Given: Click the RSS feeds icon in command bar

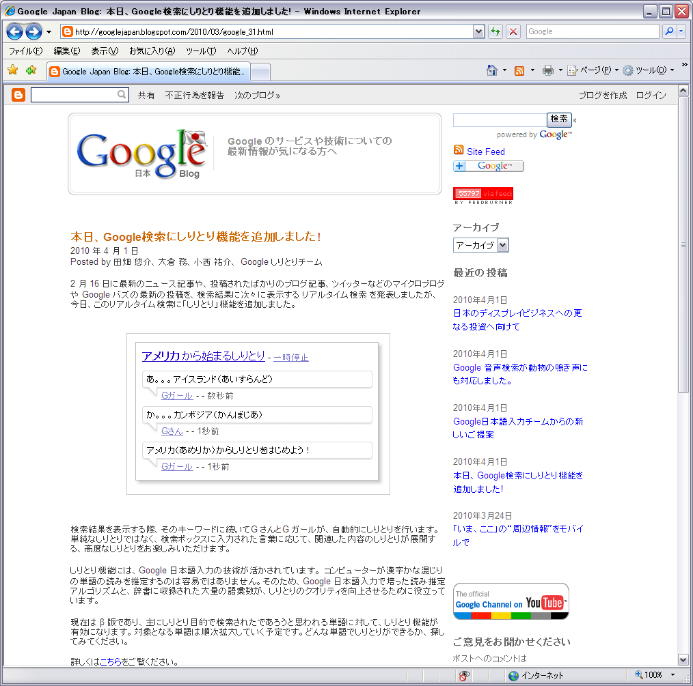Looking at the screenshot, I should [519, 70].
